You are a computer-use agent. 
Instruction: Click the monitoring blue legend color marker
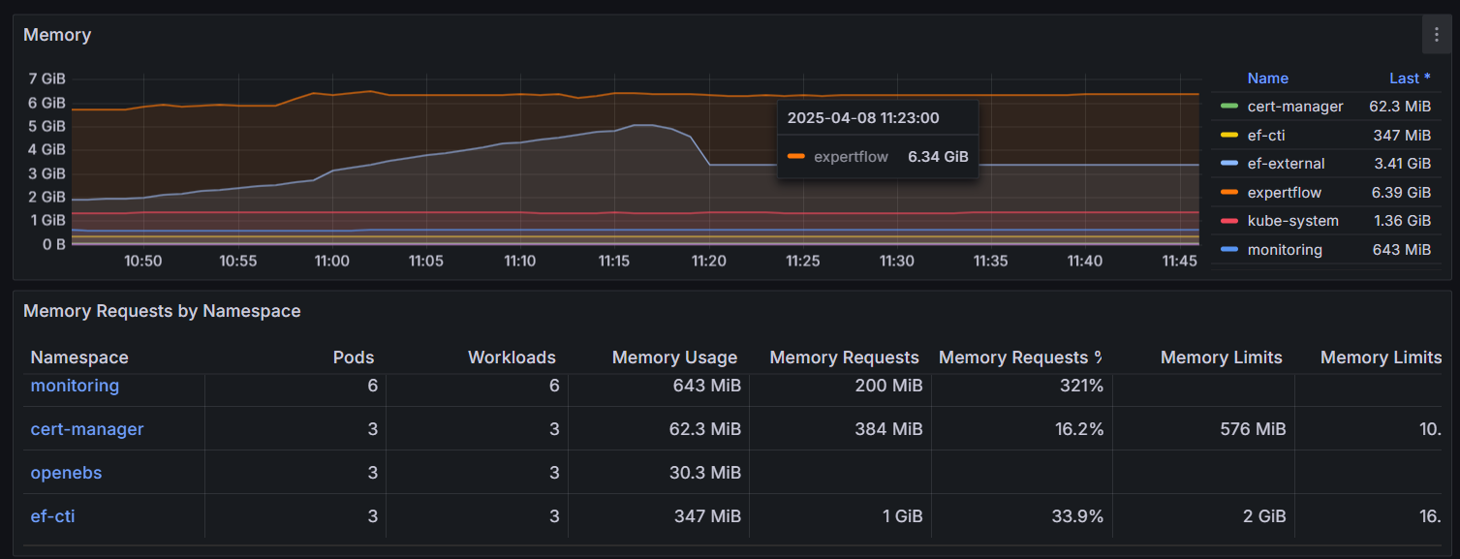coord(1228,250)
